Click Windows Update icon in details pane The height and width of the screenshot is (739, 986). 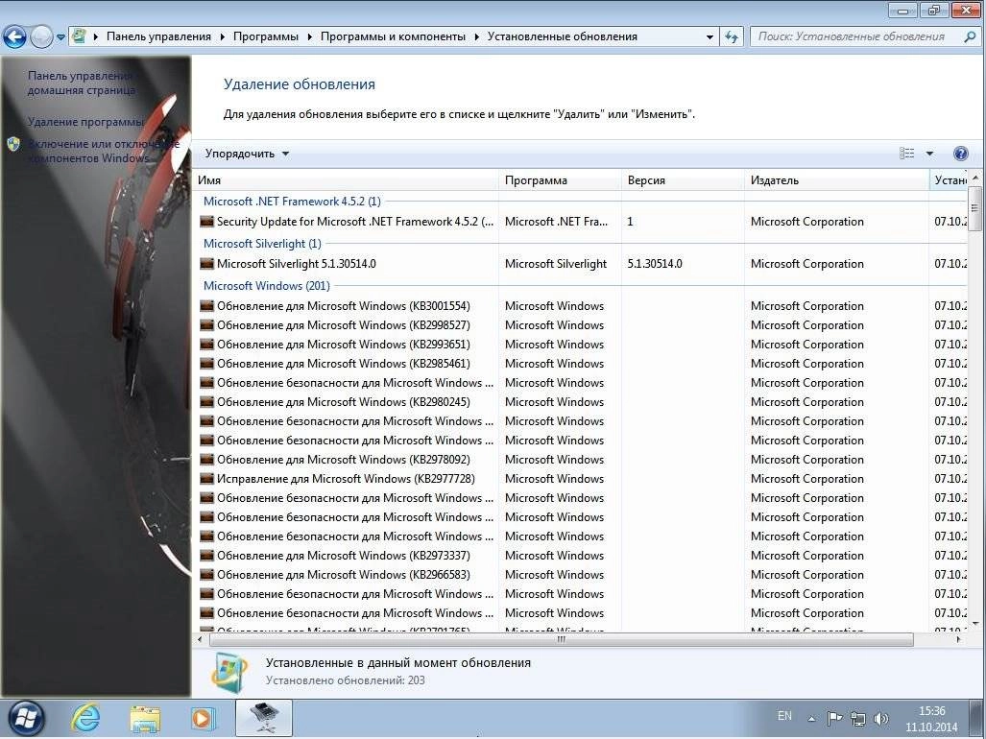point(228,673)
